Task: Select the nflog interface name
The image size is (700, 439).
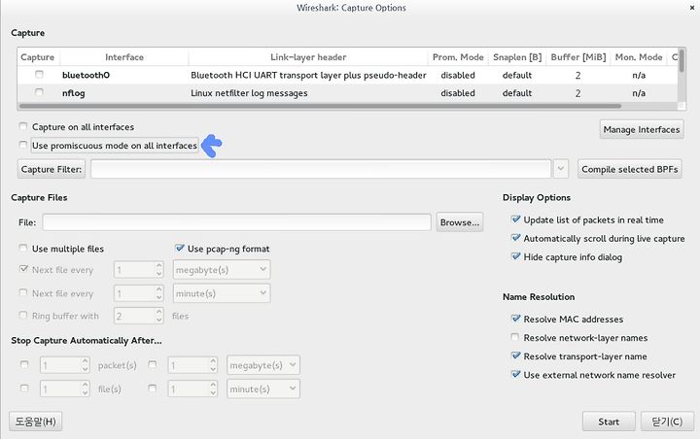Action: (73, 93)
